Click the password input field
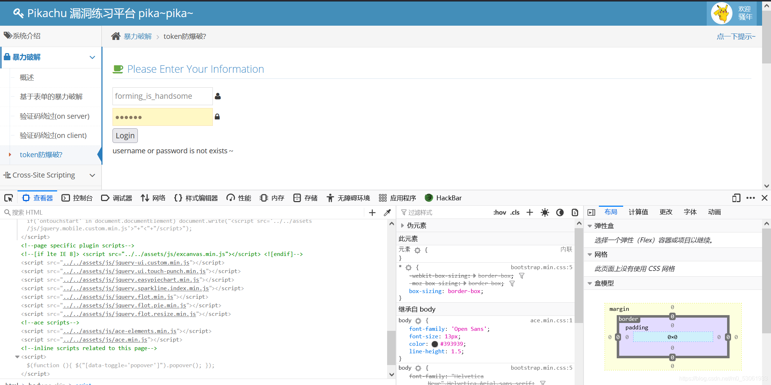This screenshot has width=771, height=385. point(162,117)
